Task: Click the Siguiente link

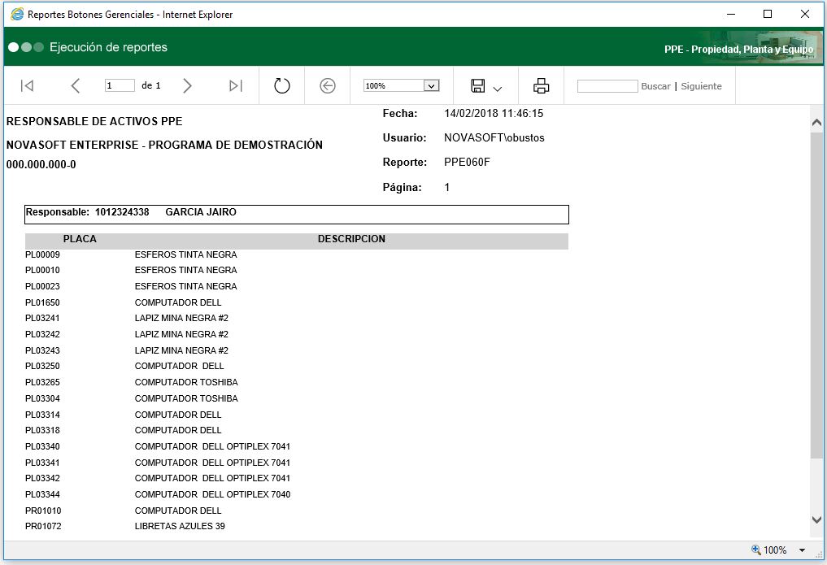Action: 701,86
